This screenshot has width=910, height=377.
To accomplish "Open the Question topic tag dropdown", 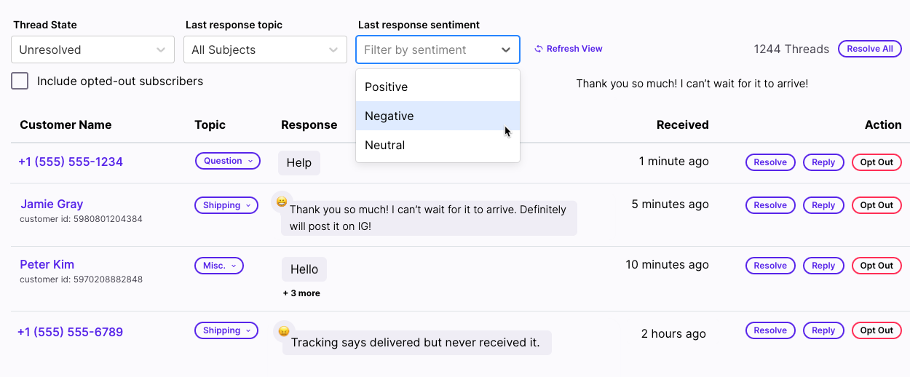I will point(227,161).
